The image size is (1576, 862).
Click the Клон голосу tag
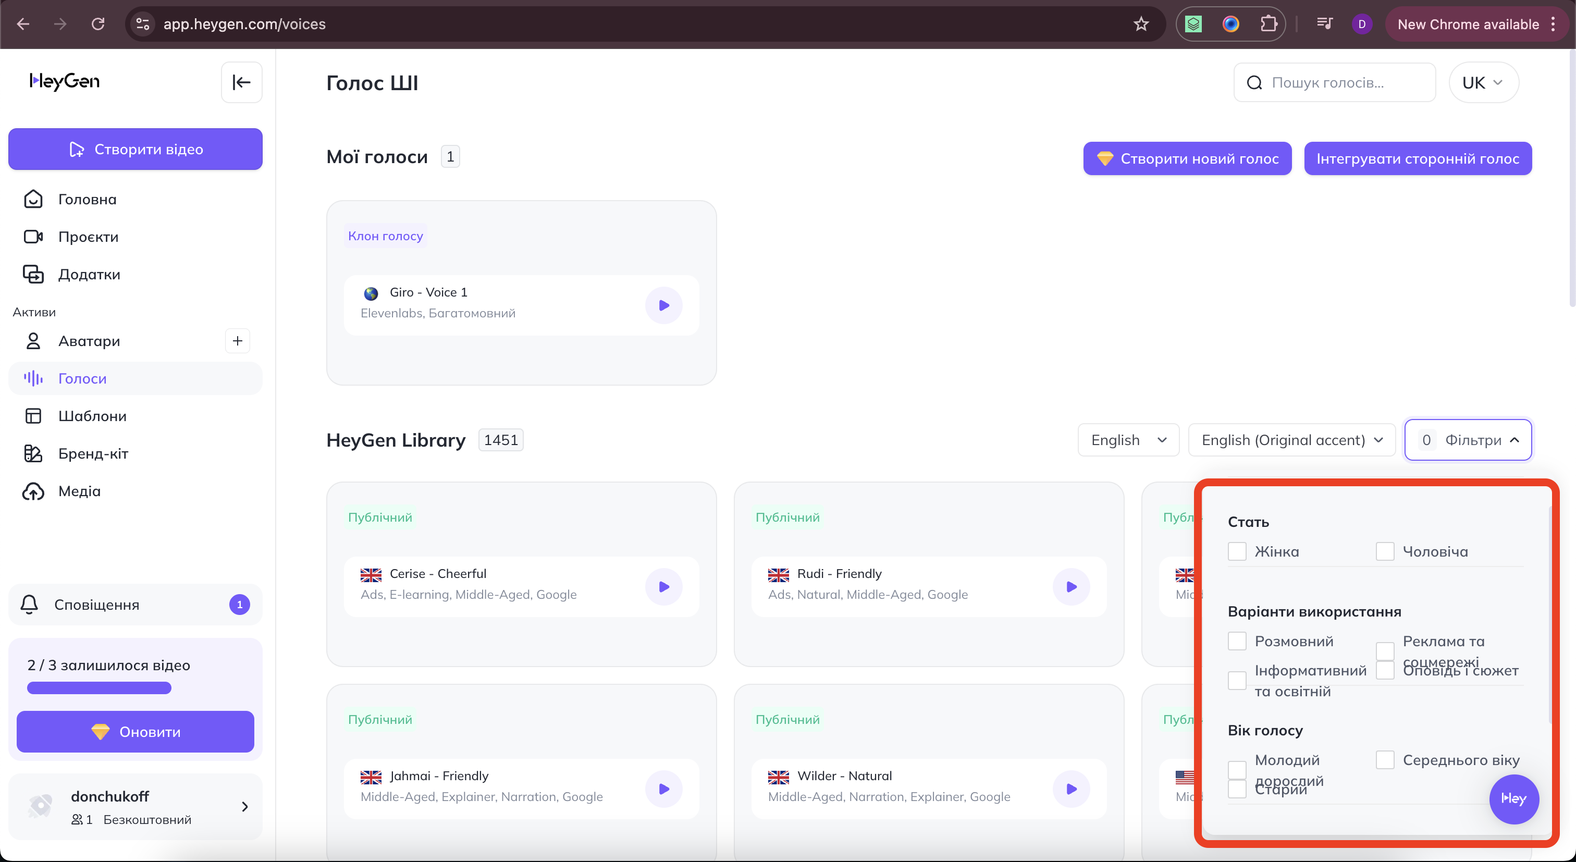coord(386,236)
